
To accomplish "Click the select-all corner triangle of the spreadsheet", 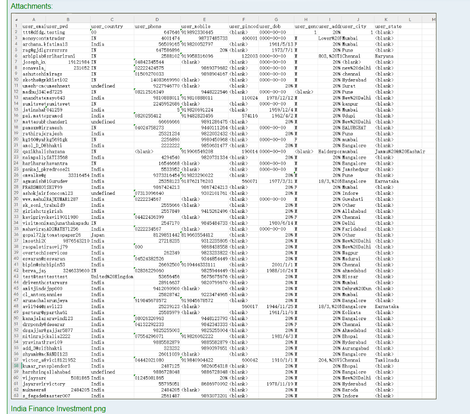I will tap(17, 20).
